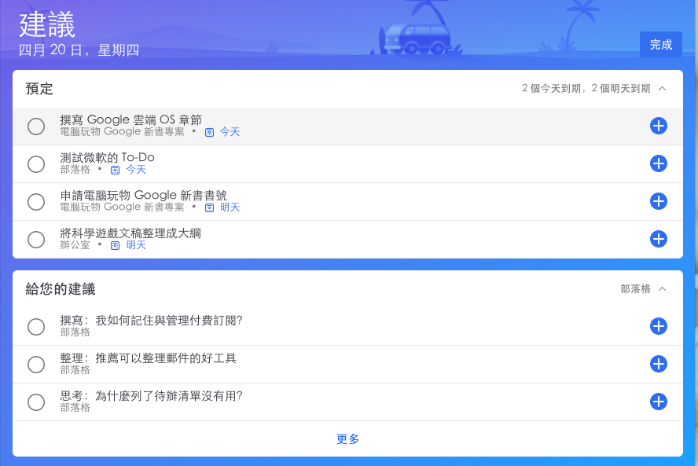The height and width of the screenshot is (466, 698).
Task: Collapse the 預定 section chevron
Action: 663,89
